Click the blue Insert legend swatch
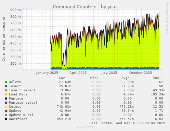This screenshot has width=170, height=131. pos(6,86)
